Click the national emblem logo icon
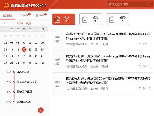Image resolution: width=154 pixels, height=116 pixels. click(x=6, y=5)
